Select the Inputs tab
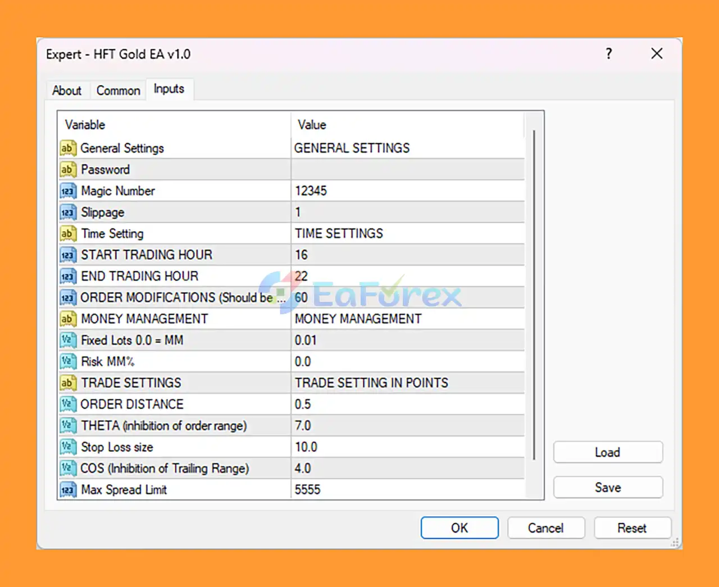 pos(169,89)
